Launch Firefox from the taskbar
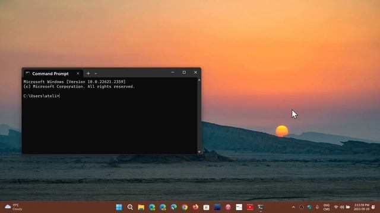 point(195,207)
